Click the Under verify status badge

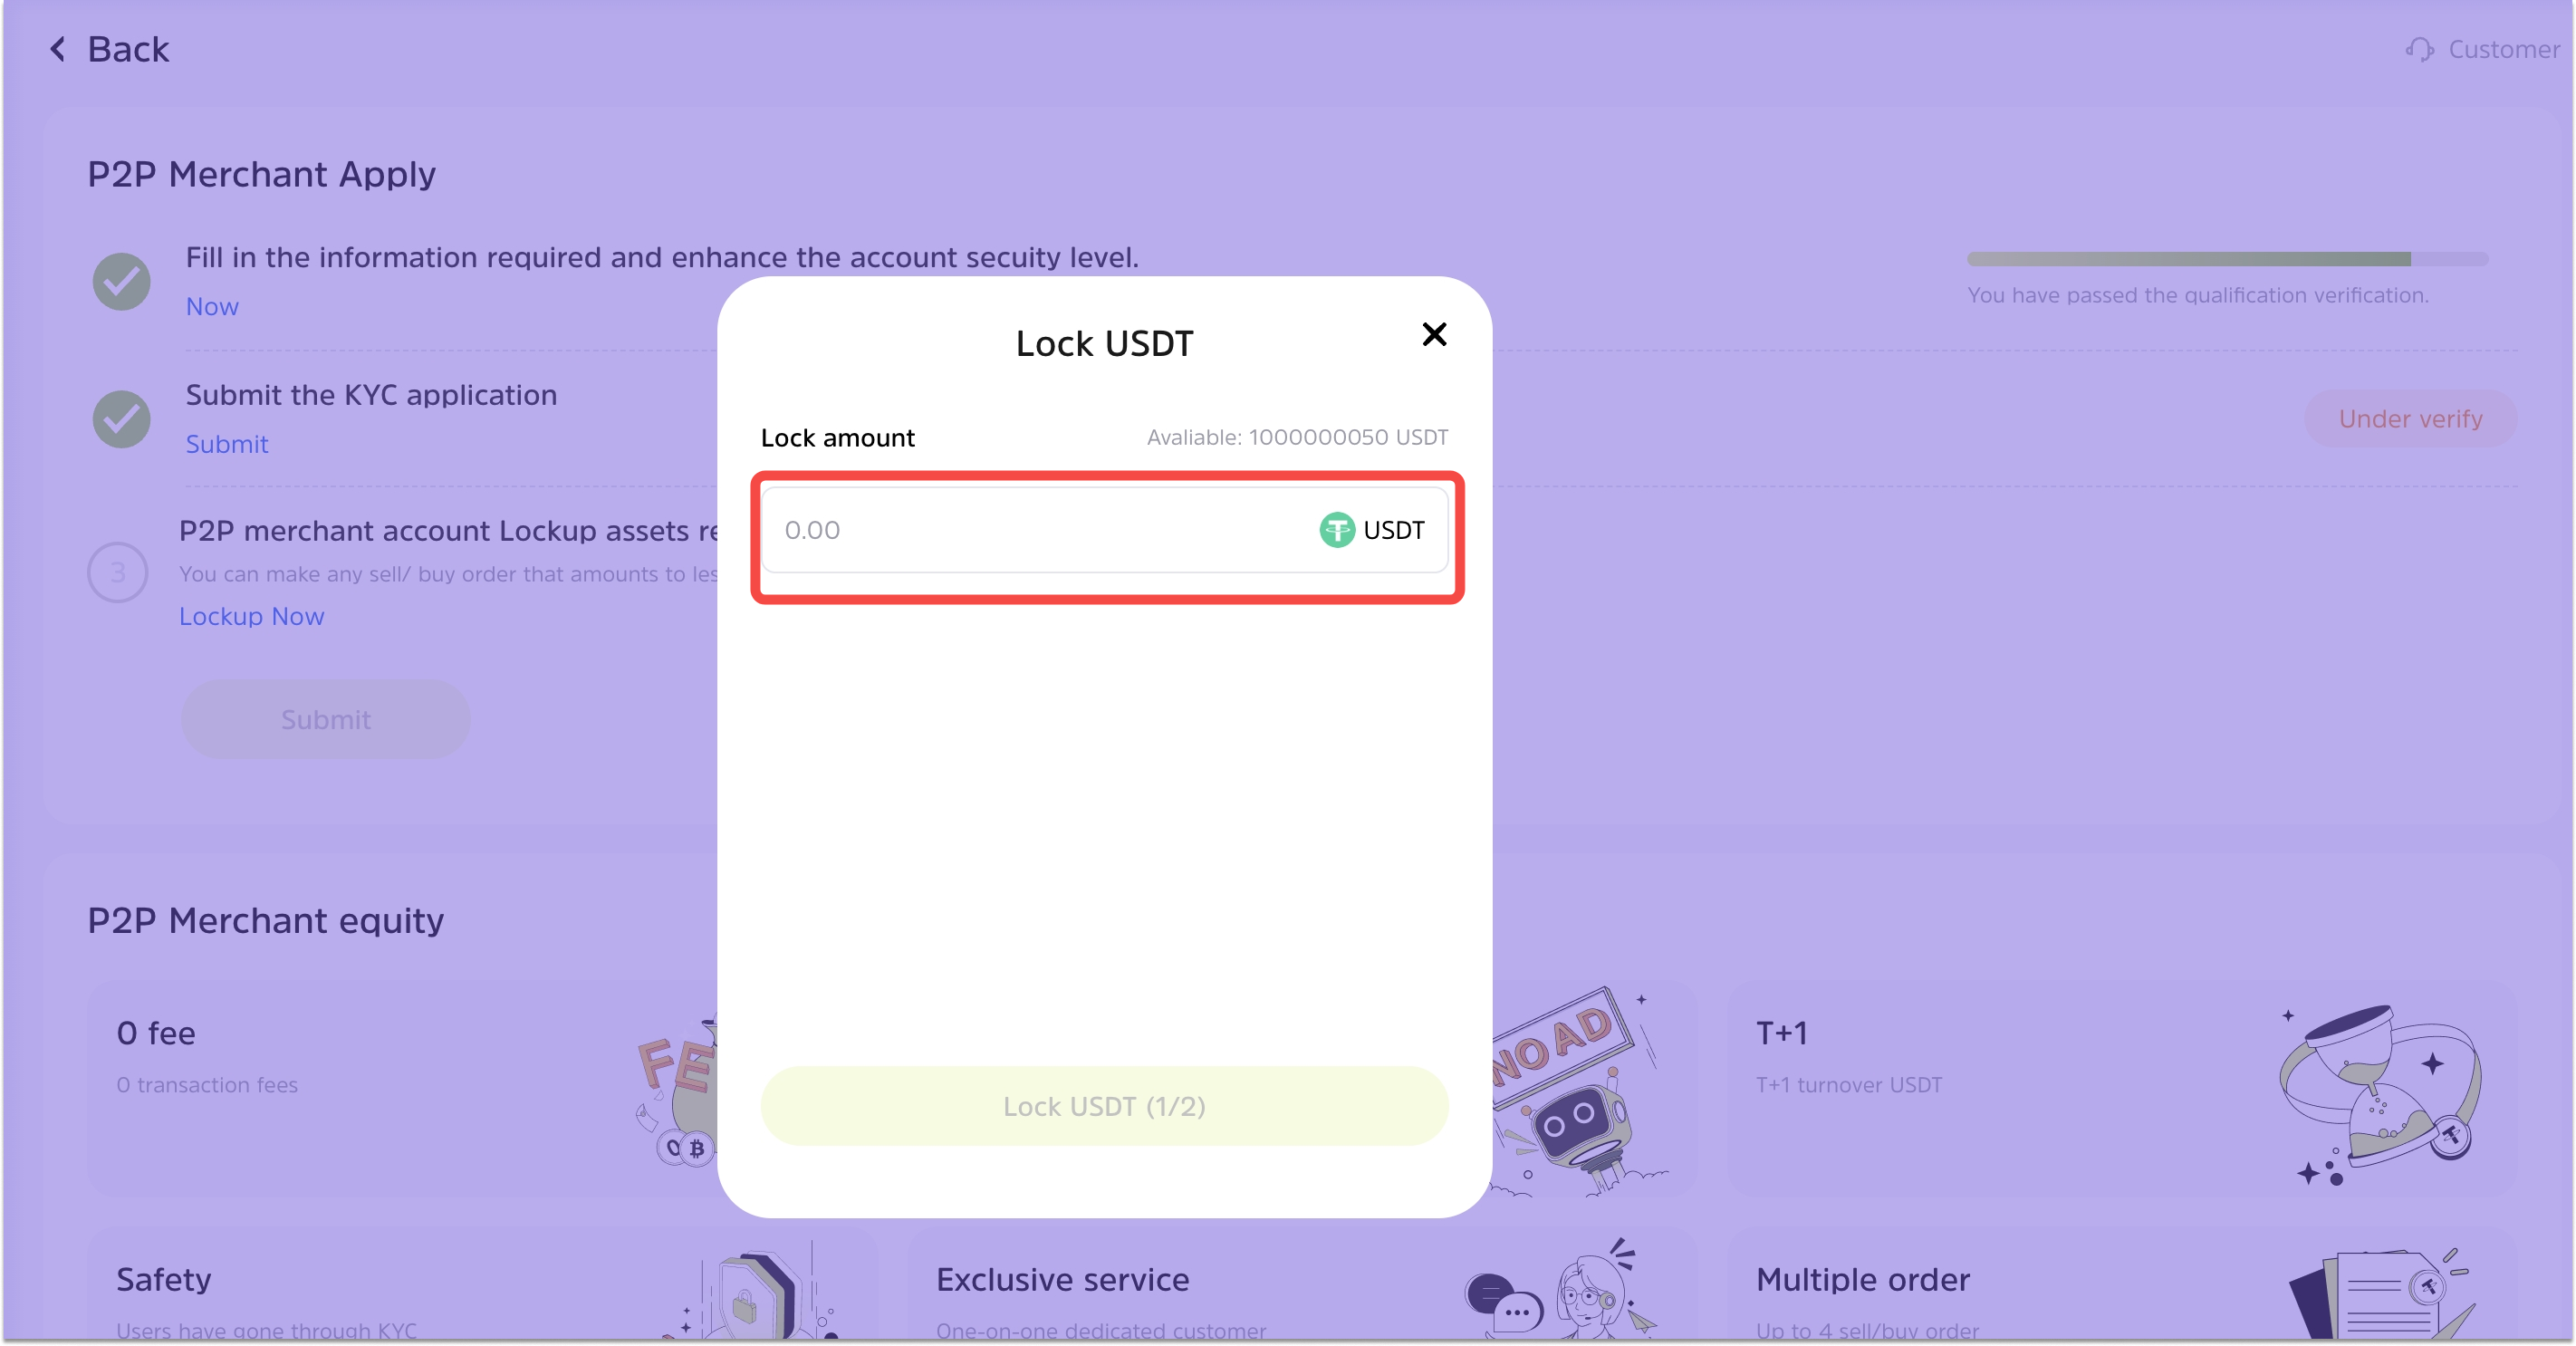click(x=2410, y=419)
